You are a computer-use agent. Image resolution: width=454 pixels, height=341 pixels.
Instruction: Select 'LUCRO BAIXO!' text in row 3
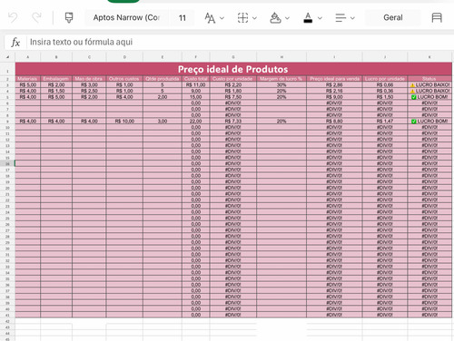433,85
